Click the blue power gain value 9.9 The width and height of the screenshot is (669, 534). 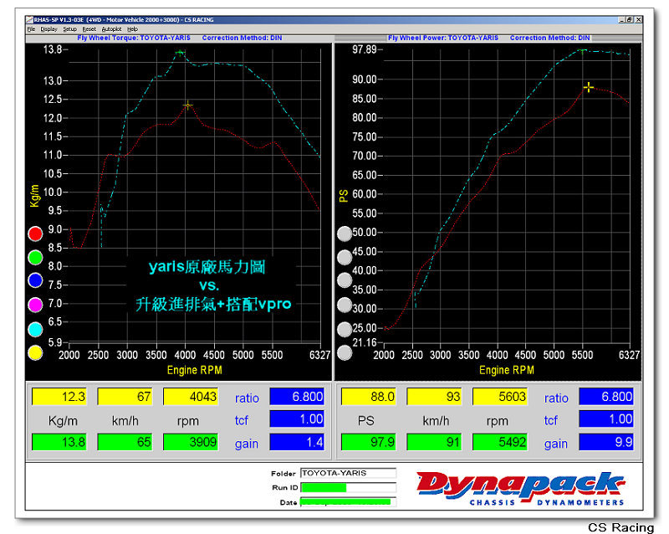pos(606,442)
